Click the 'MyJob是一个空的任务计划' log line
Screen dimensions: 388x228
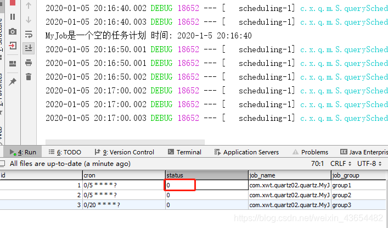click(149, 36)
